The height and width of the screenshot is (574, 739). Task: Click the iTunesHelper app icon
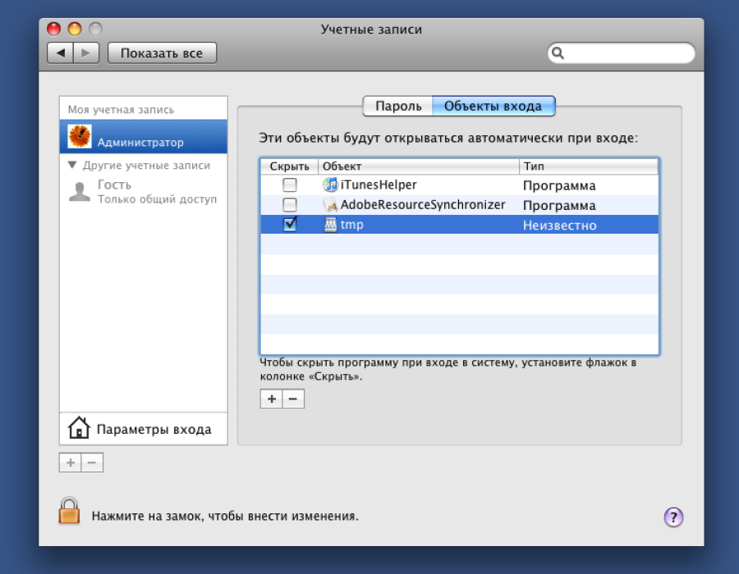point(330,184)
